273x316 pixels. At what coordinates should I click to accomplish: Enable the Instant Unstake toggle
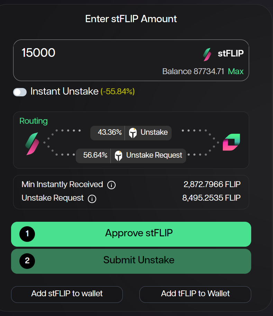tap(20, 92)
